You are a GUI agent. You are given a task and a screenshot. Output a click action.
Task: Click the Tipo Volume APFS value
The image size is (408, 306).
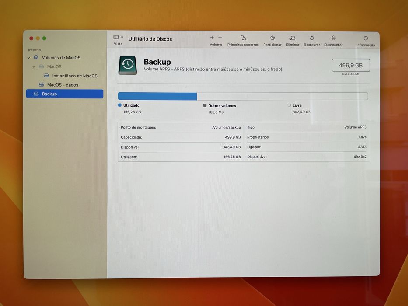[356, 127]
